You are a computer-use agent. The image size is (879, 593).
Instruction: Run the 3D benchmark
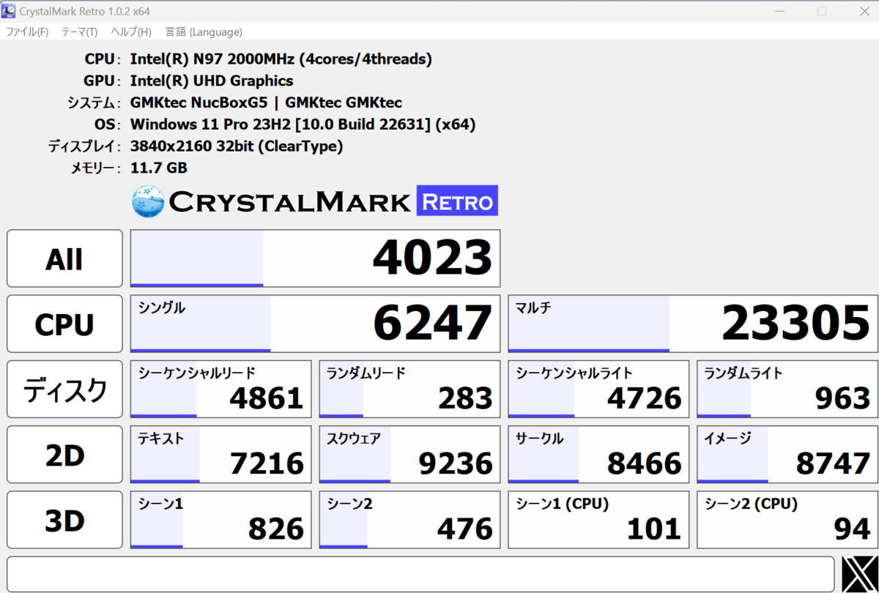(64, 520)
